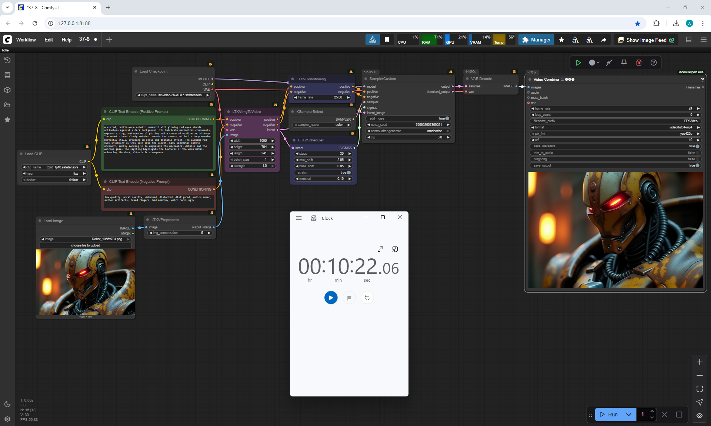Open the queue history sidebar icon
Image resolution: width=711 pixels, height=426 pixels.
pos(7,60)
